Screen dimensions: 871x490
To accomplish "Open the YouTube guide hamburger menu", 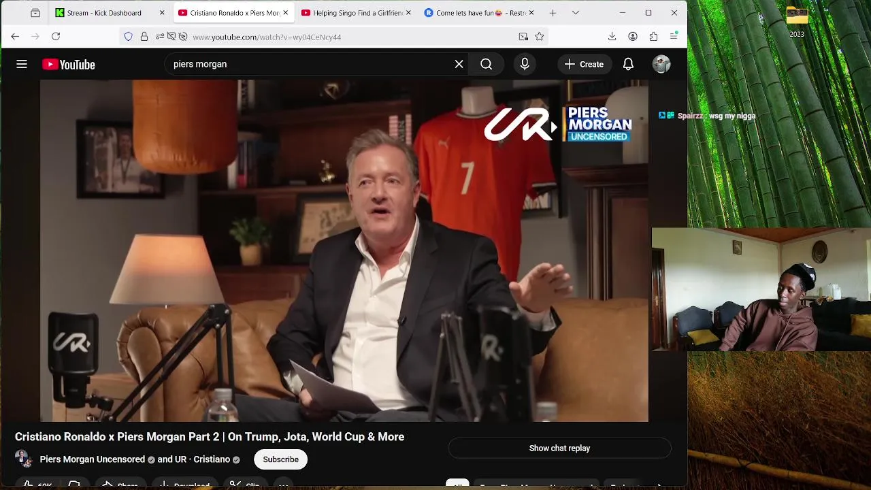I will 22,64.
